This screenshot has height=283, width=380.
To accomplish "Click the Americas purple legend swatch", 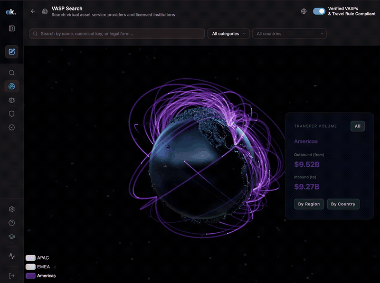I will 31,276.
